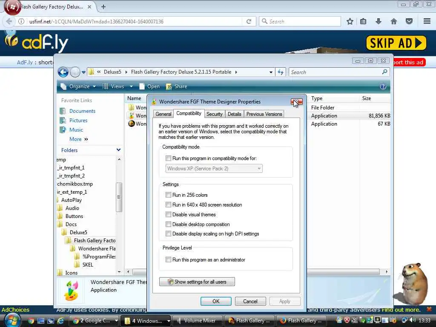Open the Views dropdown arrow
Screen dimensions: 436x327
click(x=131, y=86)
